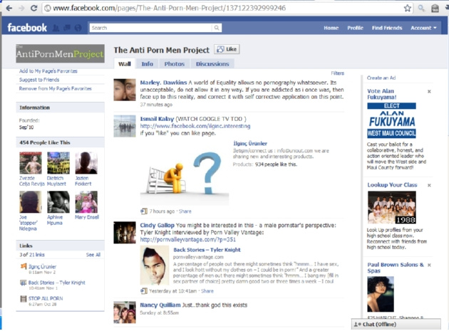The image size is (449, 331).
Task: Click the Back Stories link icon in Links
Action: pos(24,283)
